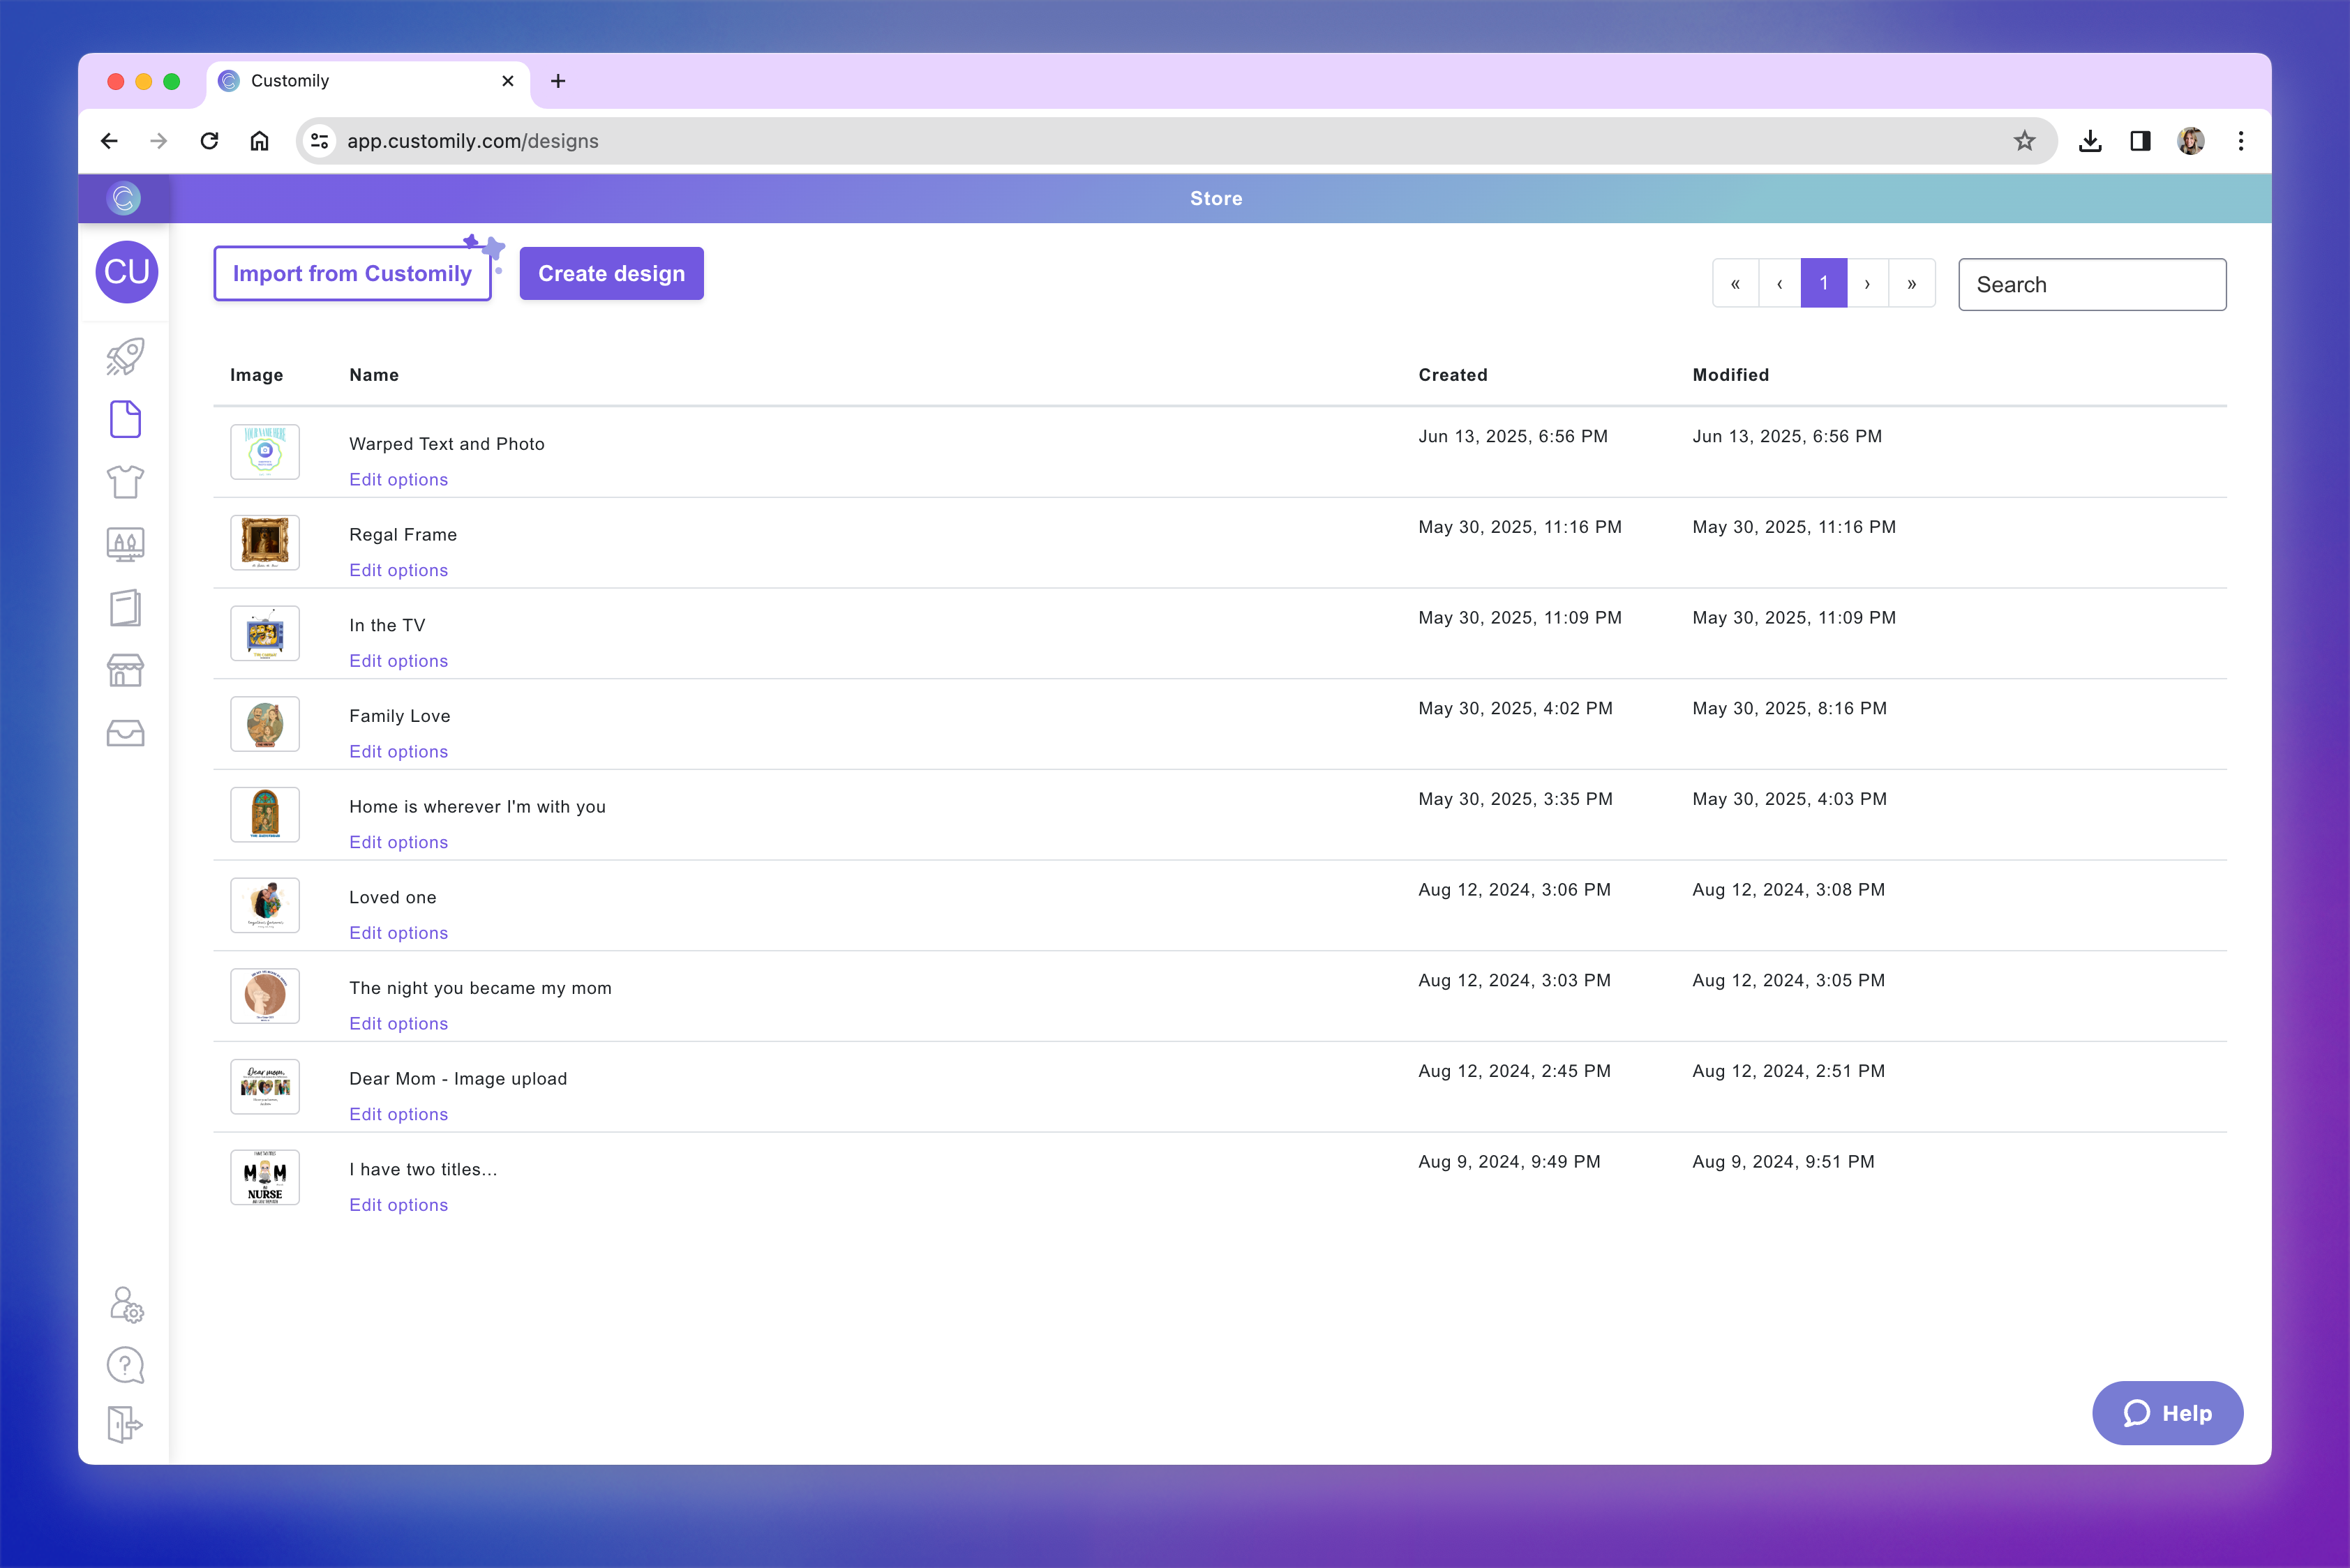The width and height of the screenshot is (2350, 1568).
Task: Click the Create design button
Action: pyautogui.click(x=611, y=274)
